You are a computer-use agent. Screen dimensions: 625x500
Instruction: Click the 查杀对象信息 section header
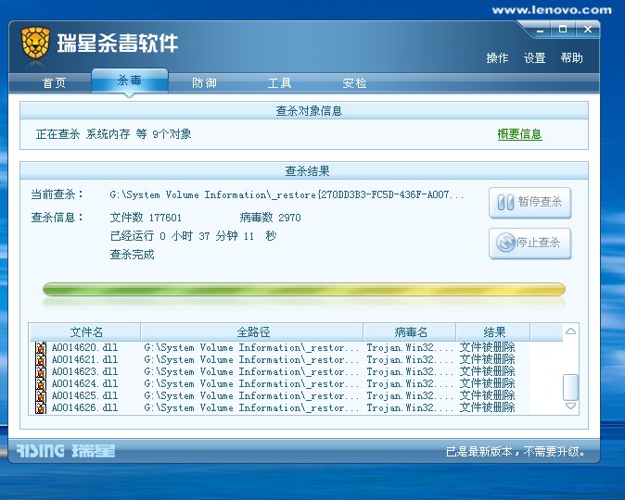click(x=304, y=111)
